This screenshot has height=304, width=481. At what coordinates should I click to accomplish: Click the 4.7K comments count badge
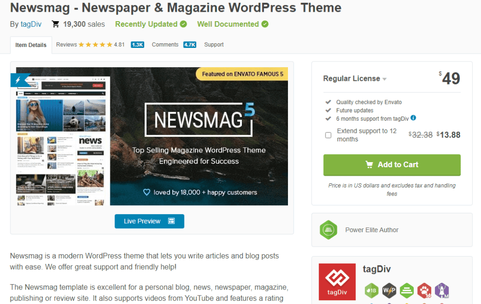(x=190, y=45)
